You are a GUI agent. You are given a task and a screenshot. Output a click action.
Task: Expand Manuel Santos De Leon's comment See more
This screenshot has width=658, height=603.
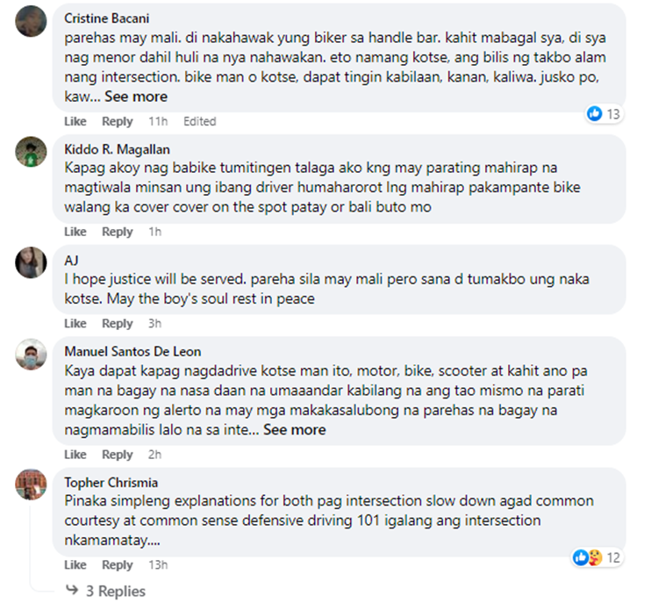[295, 429]
